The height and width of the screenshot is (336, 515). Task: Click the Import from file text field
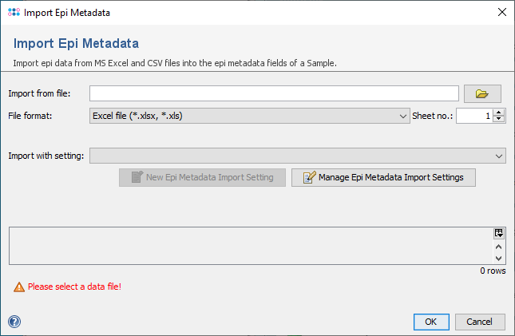274,94
